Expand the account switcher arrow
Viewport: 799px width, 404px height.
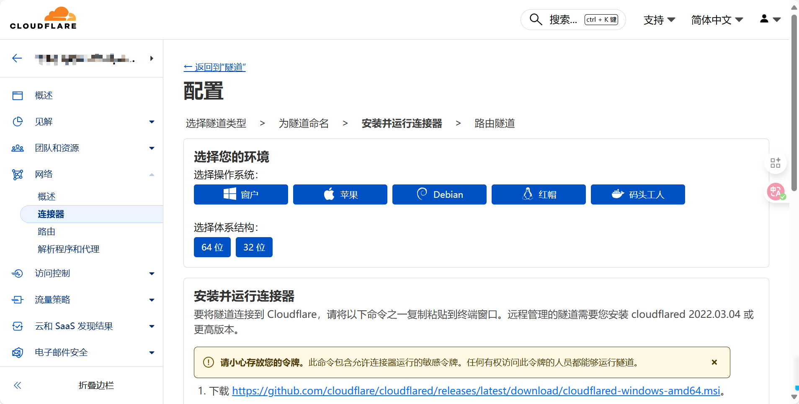tap(152, 59)
